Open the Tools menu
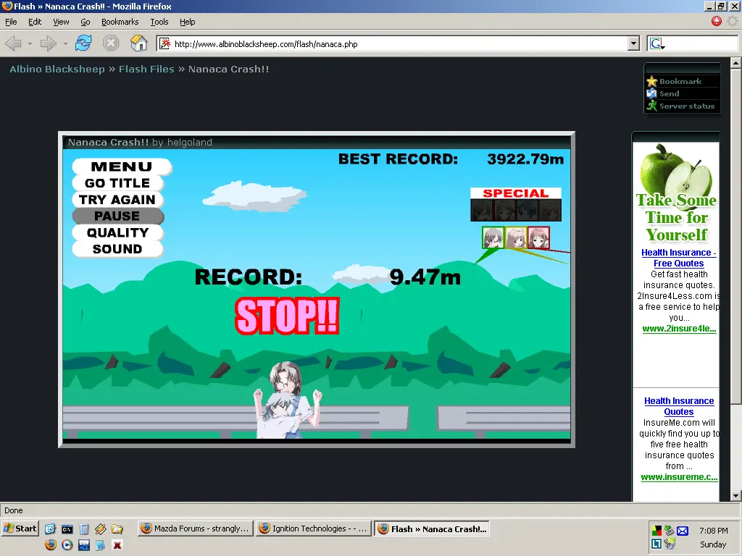 (x=159, y=22)
